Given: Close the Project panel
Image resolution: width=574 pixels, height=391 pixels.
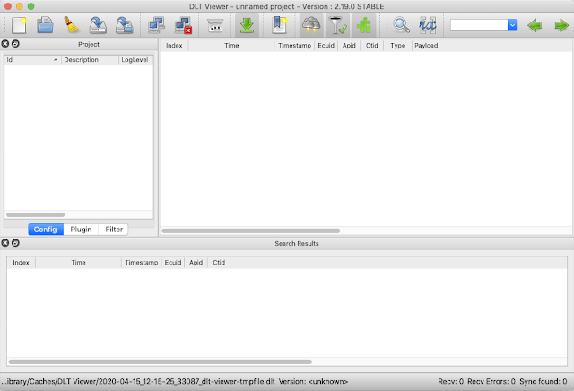Looking at the screenshot, I should click(5, 44).
